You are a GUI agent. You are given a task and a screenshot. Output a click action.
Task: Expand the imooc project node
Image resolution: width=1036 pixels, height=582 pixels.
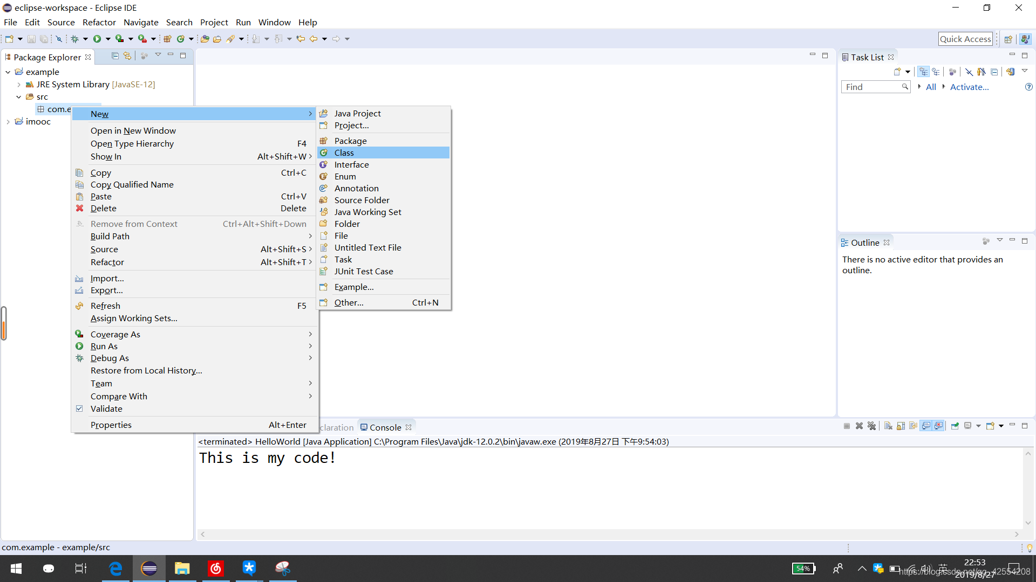[x=8, y=121]
